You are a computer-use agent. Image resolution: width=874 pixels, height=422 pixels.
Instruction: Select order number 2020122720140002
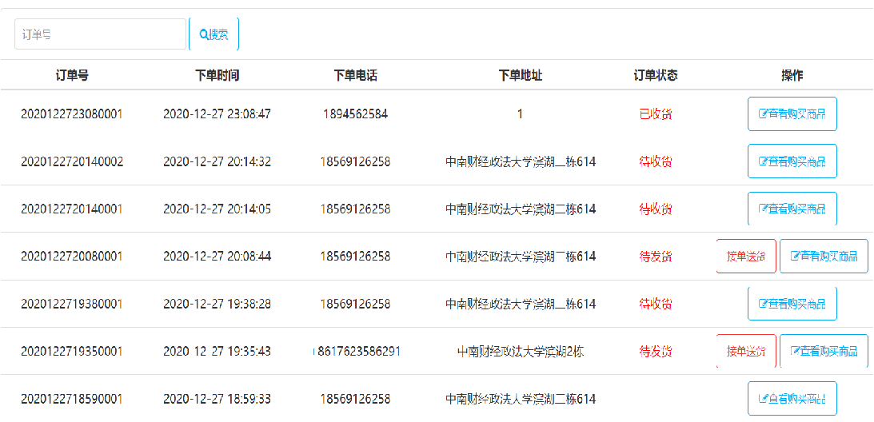click(72, 161)
